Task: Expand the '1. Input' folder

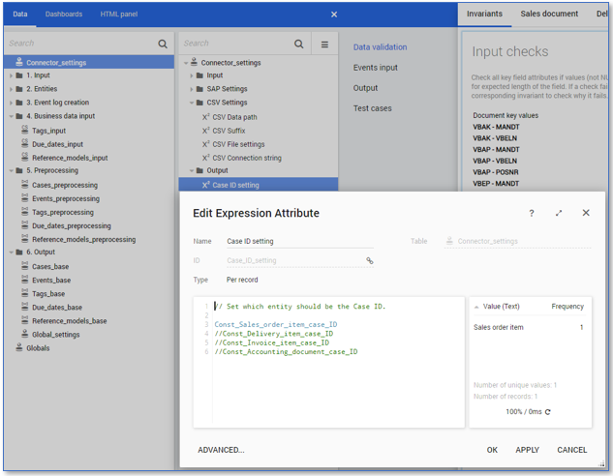Action: click(11, 75)
